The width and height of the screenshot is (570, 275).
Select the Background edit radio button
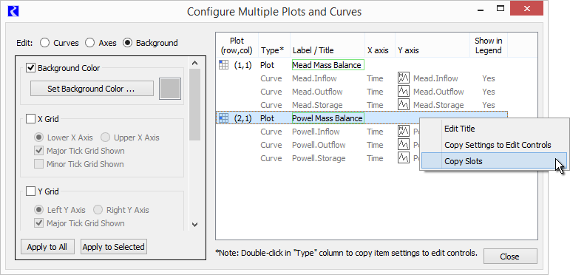(127, 43)
